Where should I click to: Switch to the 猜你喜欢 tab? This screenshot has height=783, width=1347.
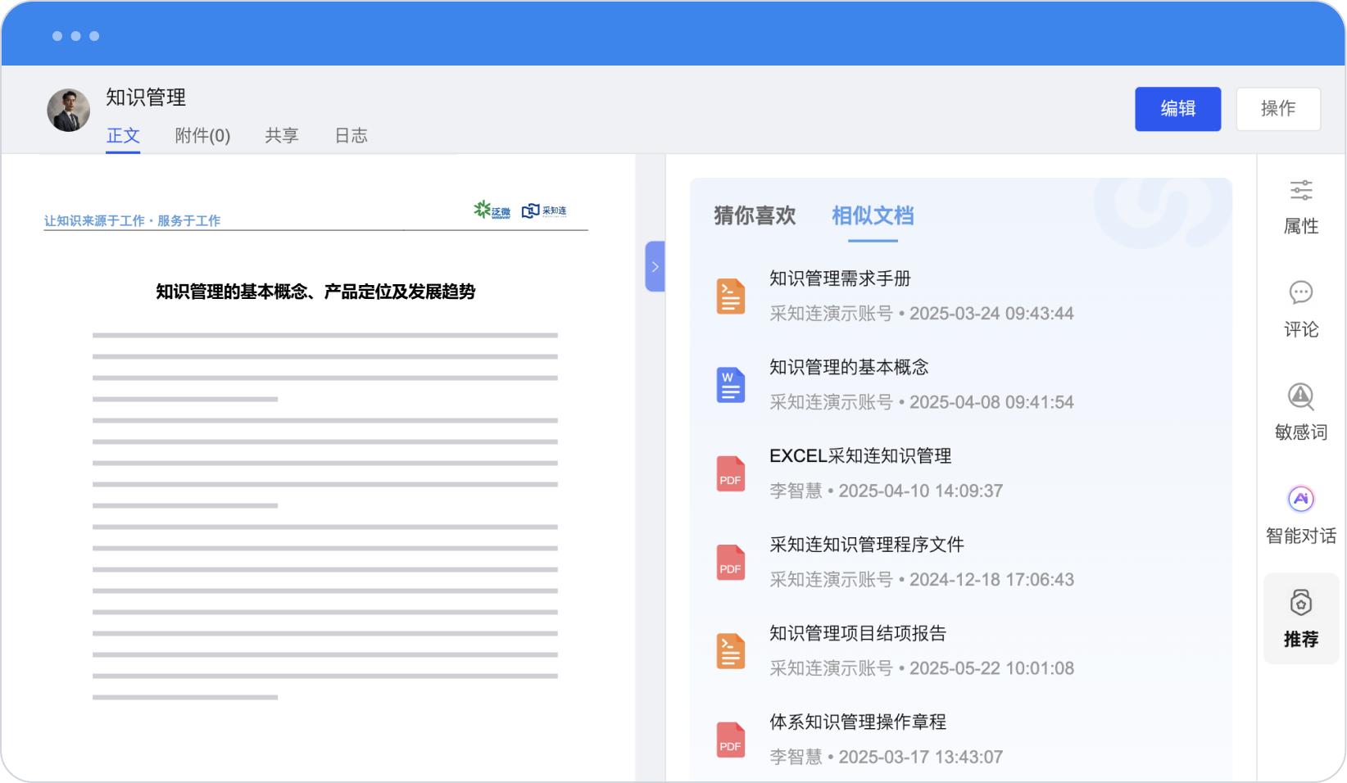(x=755, y=215)
